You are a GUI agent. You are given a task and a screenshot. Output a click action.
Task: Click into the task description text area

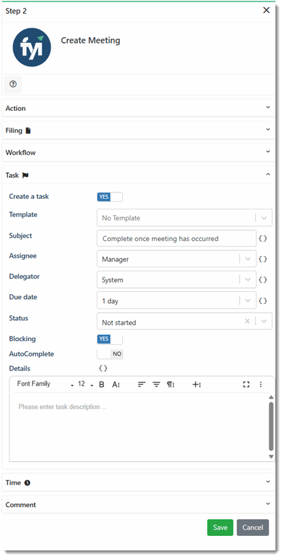point(139,427)
